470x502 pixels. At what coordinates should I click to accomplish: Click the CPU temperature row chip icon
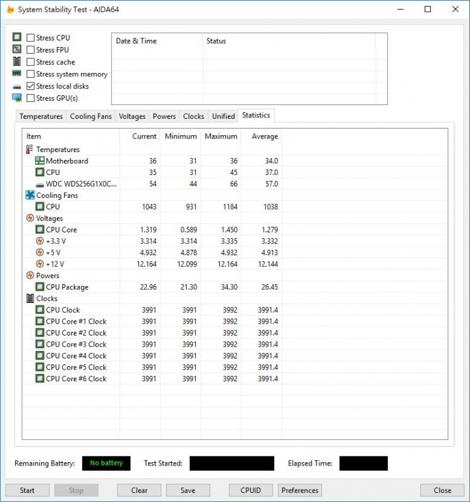(40, 172)
